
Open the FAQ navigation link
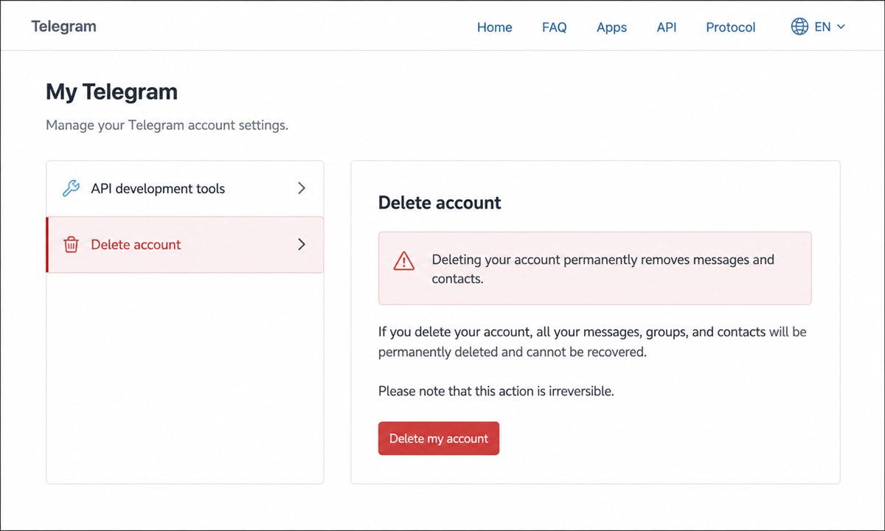[x=555, y=27]
